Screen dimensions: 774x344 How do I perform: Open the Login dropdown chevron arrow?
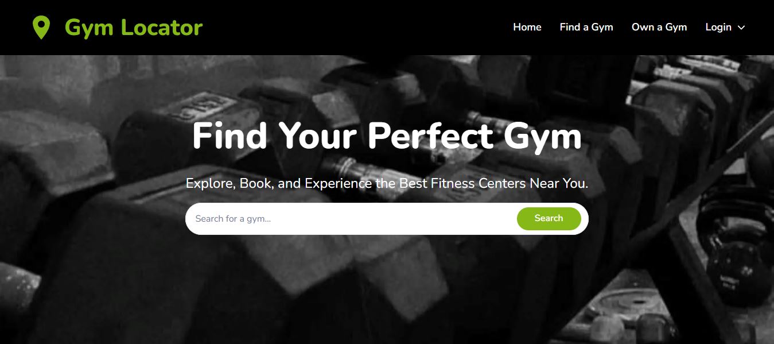pos(741,28)
